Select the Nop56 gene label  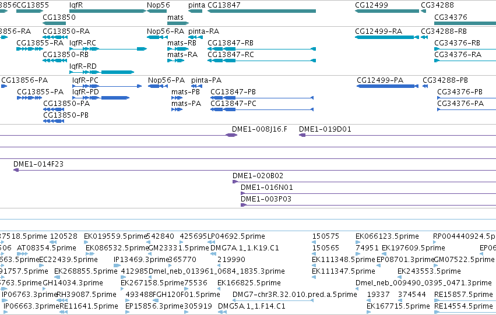[x=158, y=5]
